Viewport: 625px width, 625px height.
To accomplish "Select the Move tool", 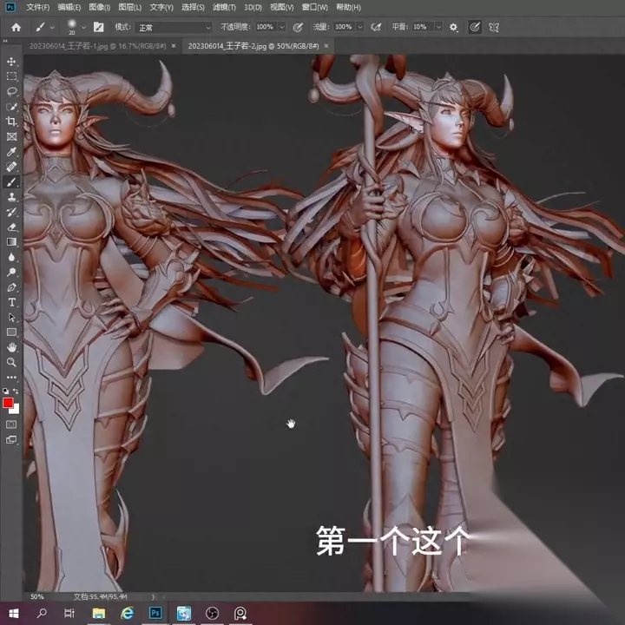I will [x=11, y=62].
